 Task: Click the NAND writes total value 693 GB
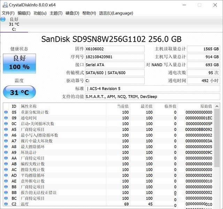click(203, 65)
